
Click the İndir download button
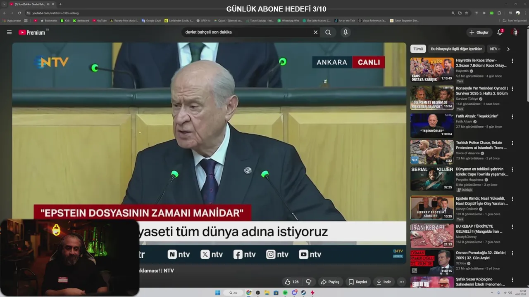[x=384, y=282]
